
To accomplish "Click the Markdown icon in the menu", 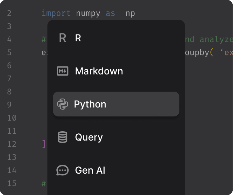I will (x=62, y=71).
